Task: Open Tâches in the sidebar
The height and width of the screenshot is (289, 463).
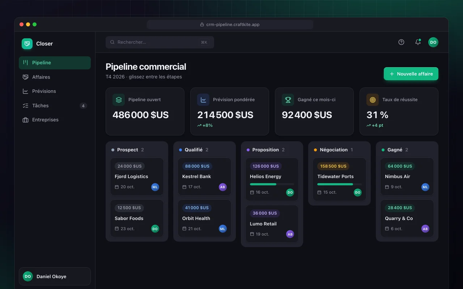Action: click(55, 105)
